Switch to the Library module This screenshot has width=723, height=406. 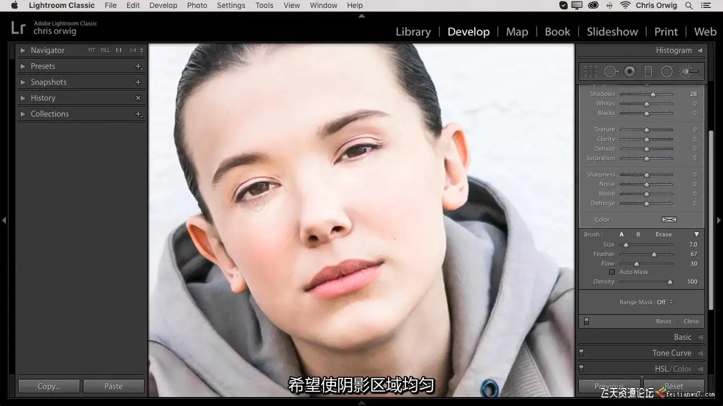[413, 32]
